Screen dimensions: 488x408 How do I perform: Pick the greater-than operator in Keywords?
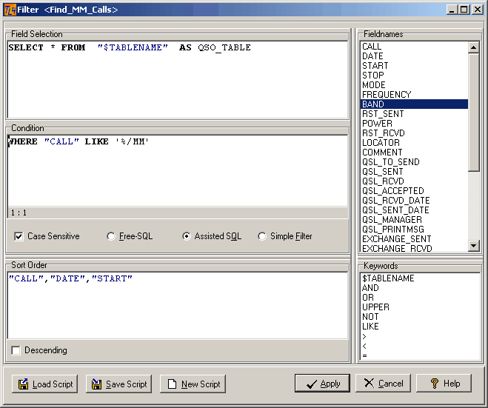420,336
